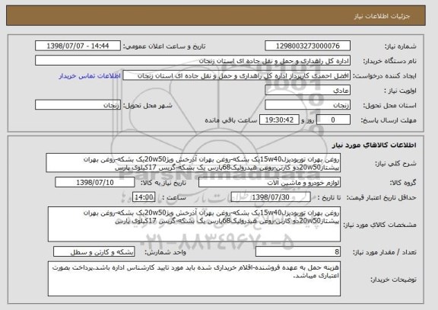Click the حداقل تاریخ اعتبار قیمت label
This screenshot has height=310, width=438.
tap(382, 197)
